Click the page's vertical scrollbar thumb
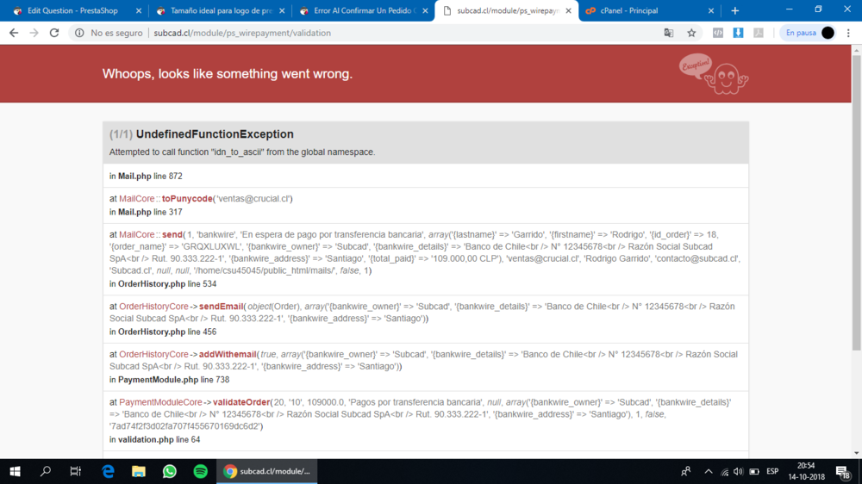Image resolution: width=862 pixels, height=484 pixels. coord(857,201)
